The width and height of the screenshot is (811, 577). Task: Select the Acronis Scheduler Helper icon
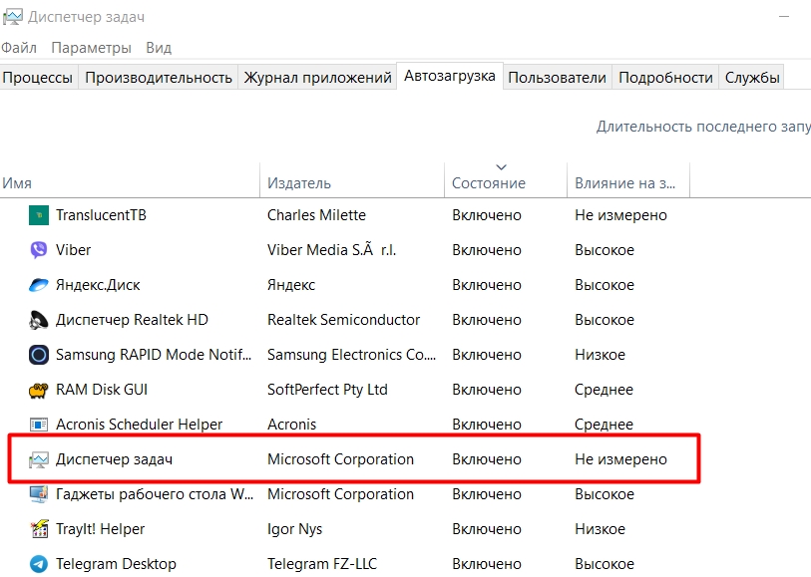(39, 425)
